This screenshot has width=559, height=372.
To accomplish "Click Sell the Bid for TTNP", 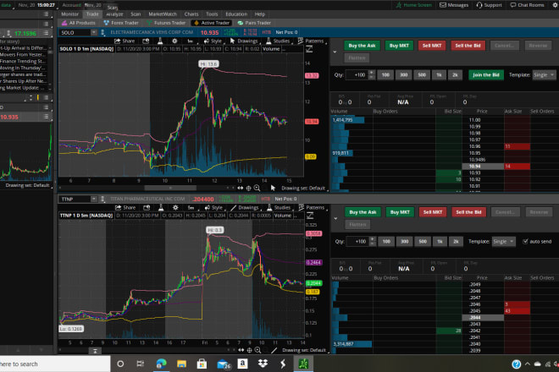I will coord(468,212).
